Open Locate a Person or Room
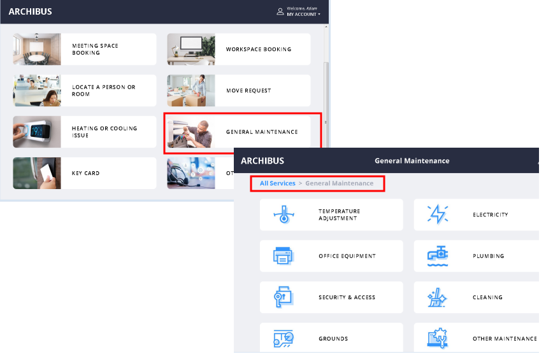The height and width of the screenshot is (359, 546). pyautogui.click(x=85, y=90)
